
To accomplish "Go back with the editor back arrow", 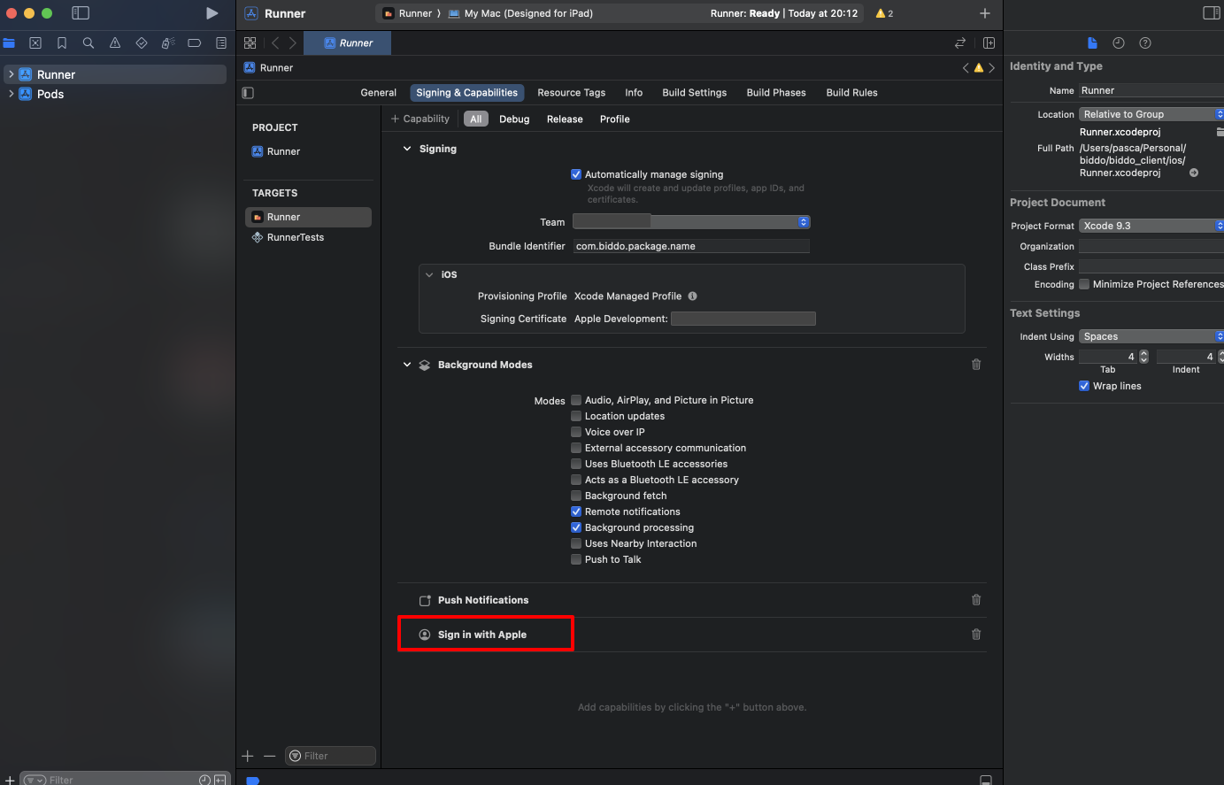I will [275, 43].
